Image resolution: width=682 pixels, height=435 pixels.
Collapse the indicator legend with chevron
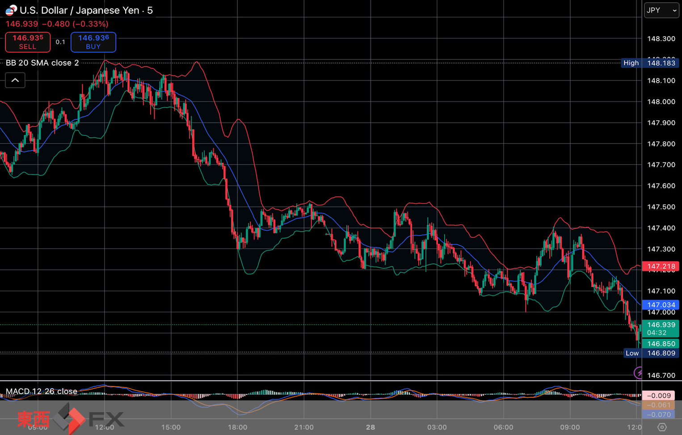pos(15,80)
